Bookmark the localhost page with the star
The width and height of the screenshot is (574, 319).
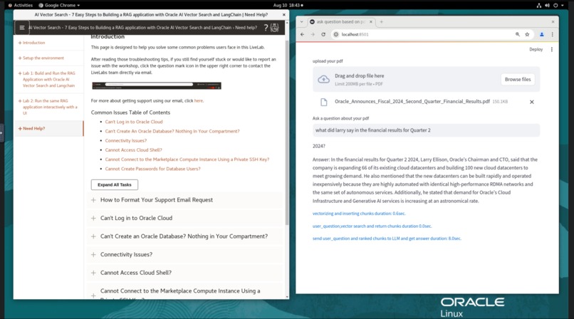[x=527, y=34]
